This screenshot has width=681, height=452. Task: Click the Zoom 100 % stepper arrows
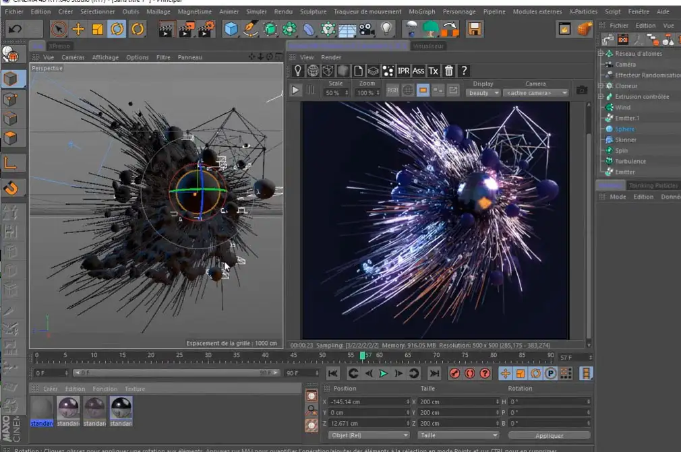pos(378,93)
